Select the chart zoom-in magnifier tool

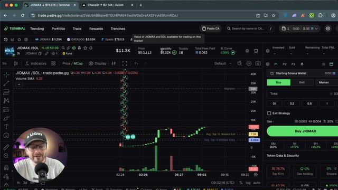[x=6, y=156]
